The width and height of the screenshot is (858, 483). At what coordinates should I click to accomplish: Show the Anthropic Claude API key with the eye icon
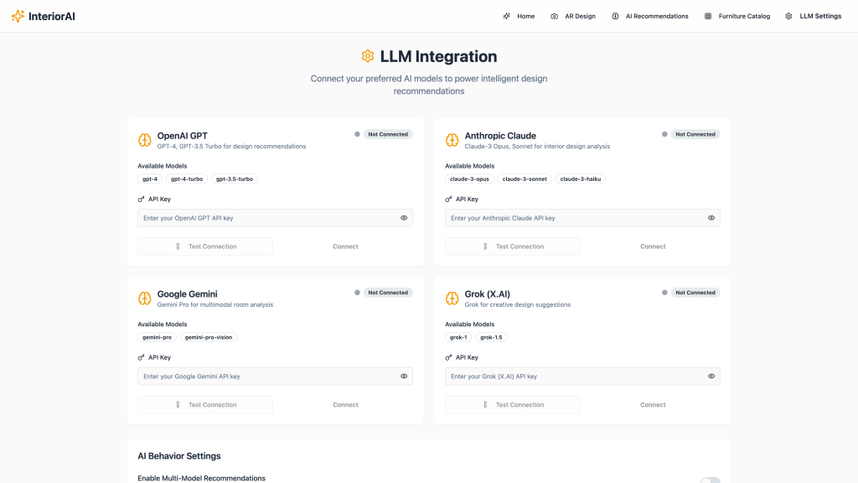point(711,218)
